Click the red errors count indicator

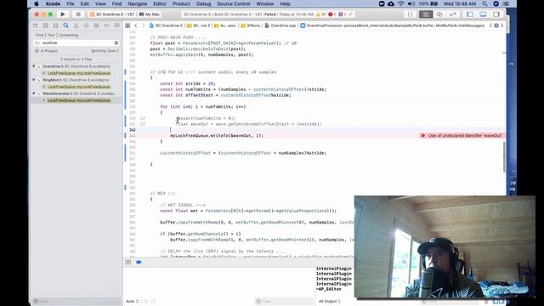click(332, 14)
